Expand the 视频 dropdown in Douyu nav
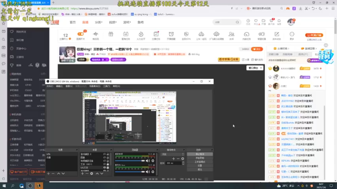Viewport: 337px width, 189px height. 113,22
